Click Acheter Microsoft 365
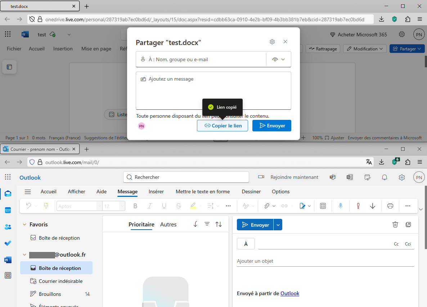Viewport: 427px width, 307px height. tap(358, 35)
